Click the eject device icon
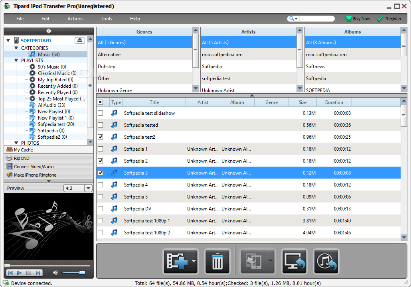411x287 pixels. pos(80,40)
